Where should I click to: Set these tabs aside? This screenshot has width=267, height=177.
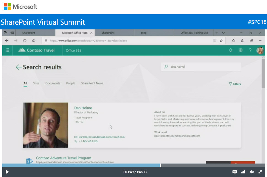[x=12, y=33]
